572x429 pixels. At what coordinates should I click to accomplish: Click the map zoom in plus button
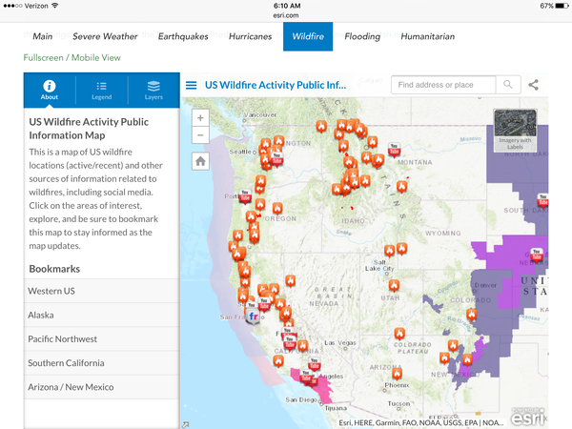point(200,118)
